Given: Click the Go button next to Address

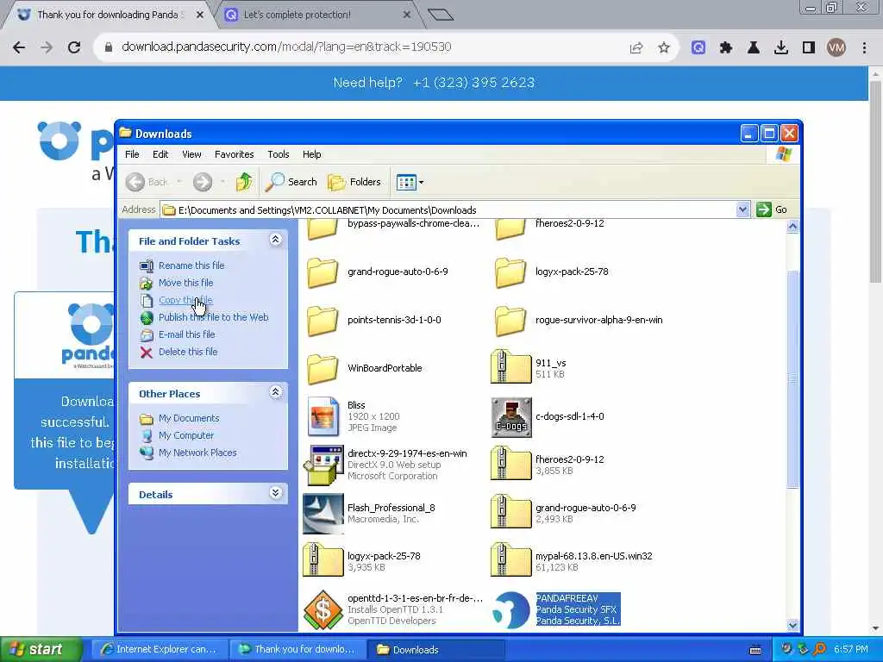Looking at the screenshot, I should [x=772, y=210].
